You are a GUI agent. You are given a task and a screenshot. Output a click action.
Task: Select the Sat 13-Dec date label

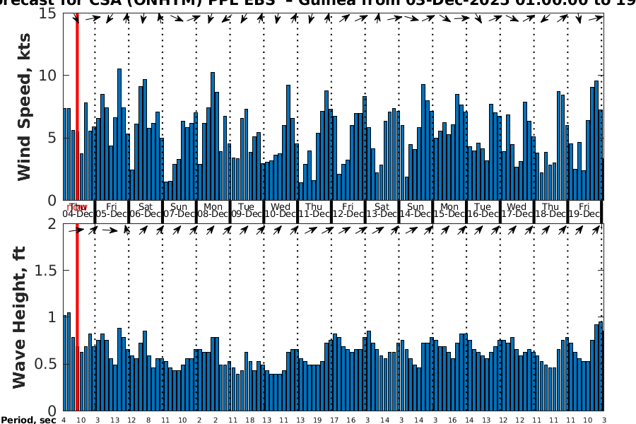382,211
